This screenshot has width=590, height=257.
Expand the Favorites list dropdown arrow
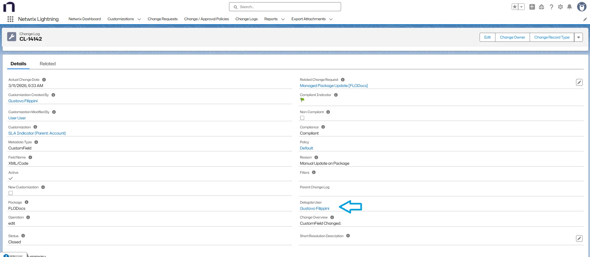pos(522,7)
